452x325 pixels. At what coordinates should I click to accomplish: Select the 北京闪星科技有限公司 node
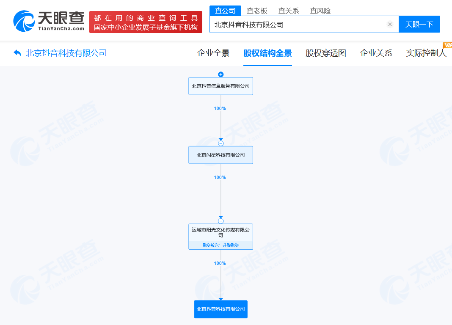pos(220,155)
